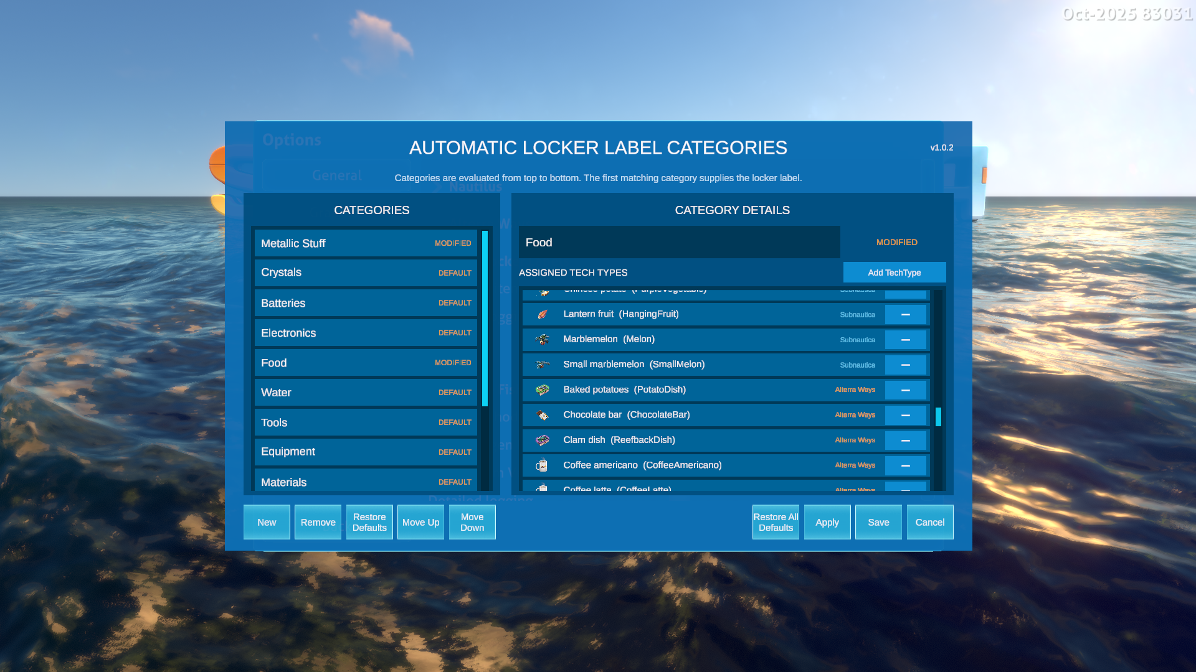The image size is (1196, 672).
Task: Click the Move Down button
Action: click(472, 522)
